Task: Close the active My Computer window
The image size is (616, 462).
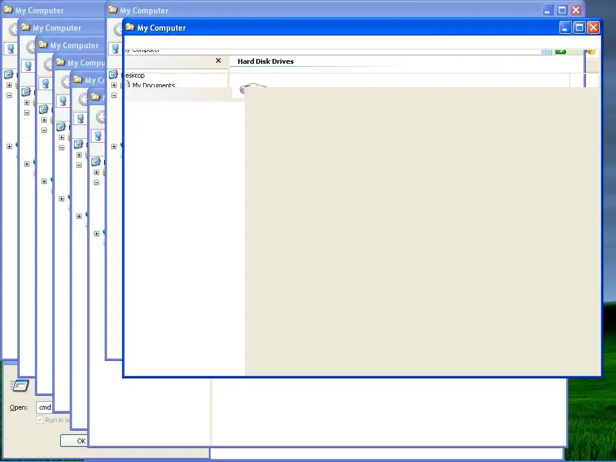Action: pyautogui.click(x=593, y=28)
